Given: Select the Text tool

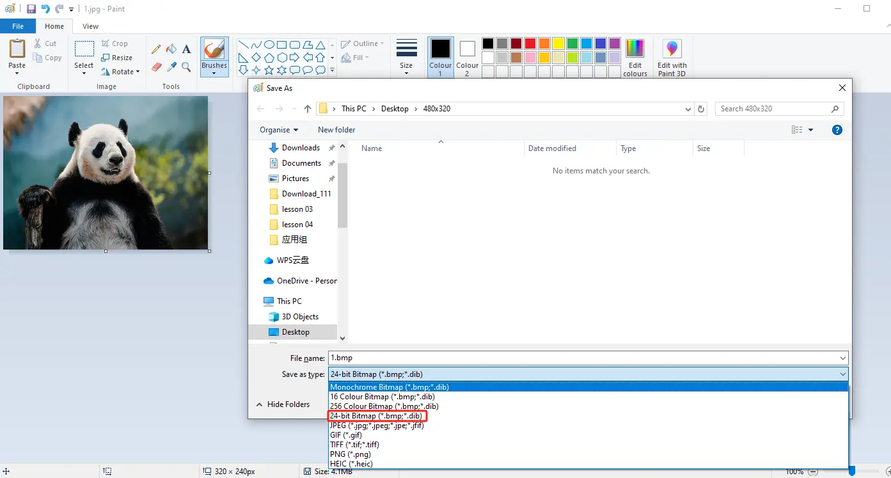Looking at the screenshot, I should pos(186,49).
